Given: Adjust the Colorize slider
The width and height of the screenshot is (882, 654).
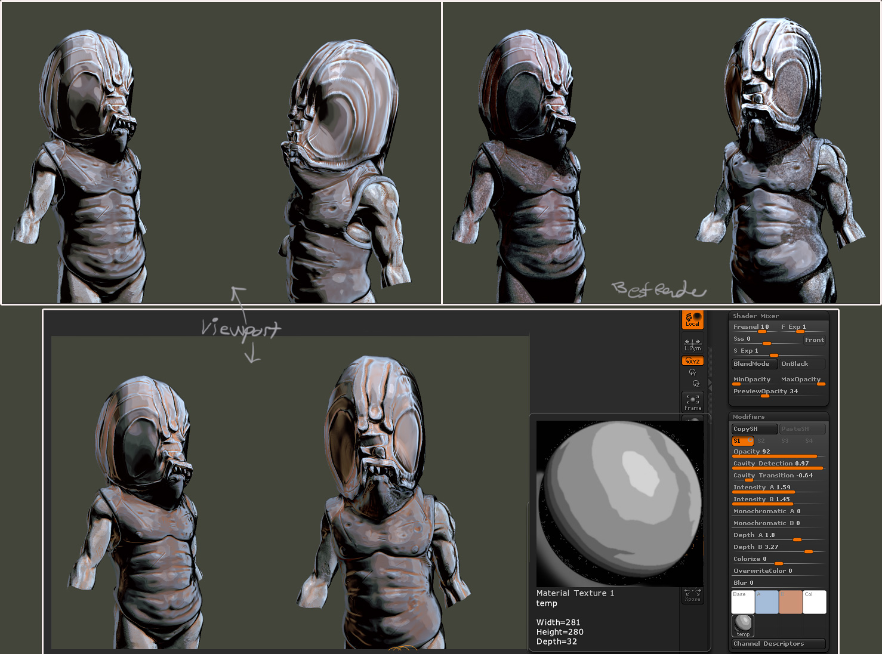Looking at the screenshot, I should click(778, 560).
